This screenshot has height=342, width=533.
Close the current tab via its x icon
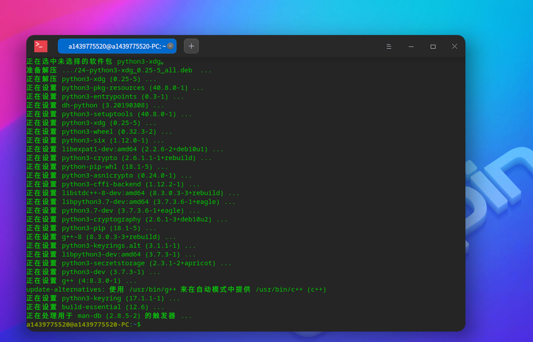170,46
